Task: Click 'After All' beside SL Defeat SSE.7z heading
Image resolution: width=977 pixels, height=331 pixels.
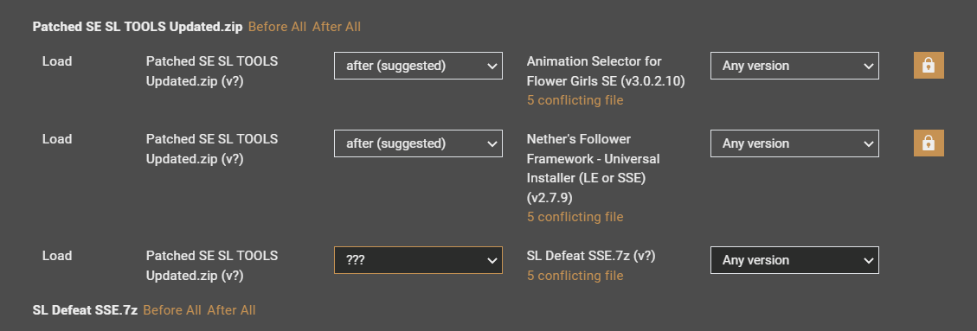Action: (231, 310)
